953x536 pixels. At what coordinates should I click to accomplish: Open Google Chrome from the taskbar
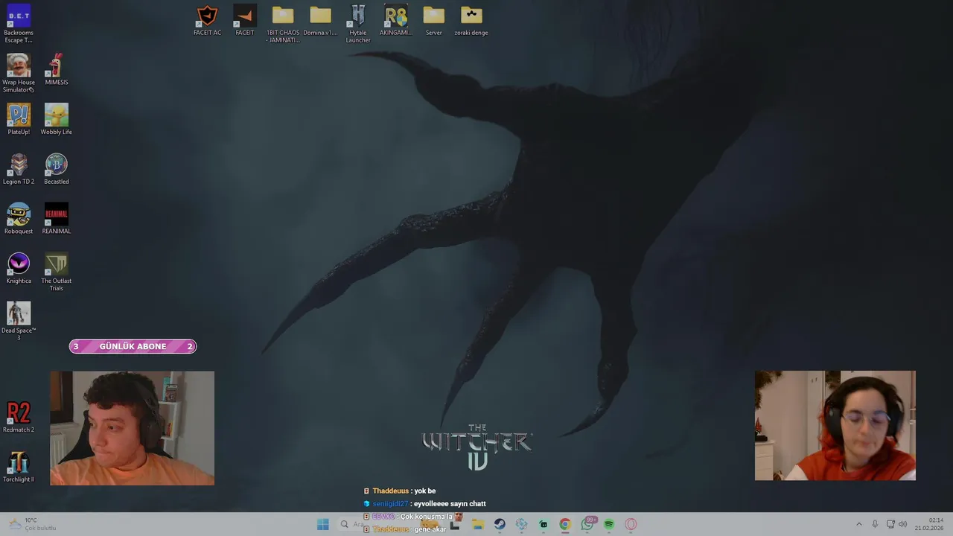pyautogui.click(x=565, y=524)
